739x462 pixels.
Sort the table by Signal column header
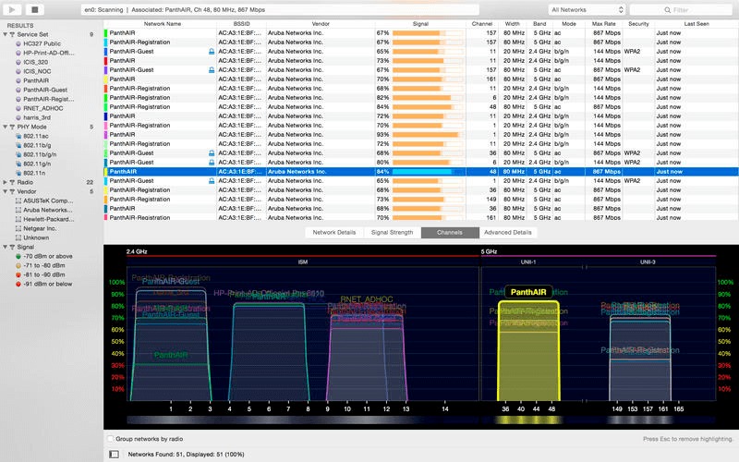pos(420,23)
